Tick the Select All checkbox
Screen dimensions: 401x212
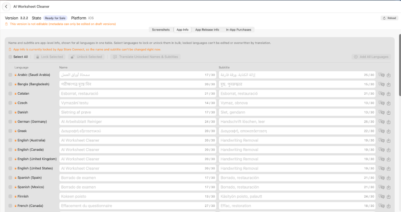(10, 57)
